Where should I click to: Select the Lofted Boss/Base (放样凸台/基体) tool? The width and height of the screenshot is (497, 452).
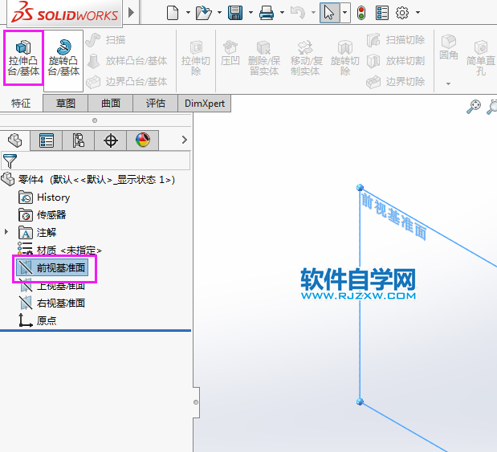pos(127,61)
